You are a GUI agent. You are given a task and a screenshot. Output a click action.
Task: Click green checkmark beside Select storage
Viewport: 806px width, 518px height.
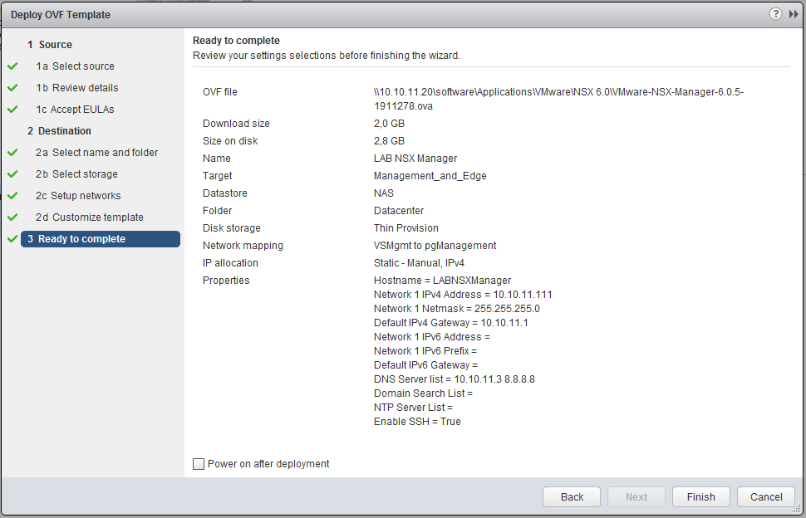click(x=12, y=174)
